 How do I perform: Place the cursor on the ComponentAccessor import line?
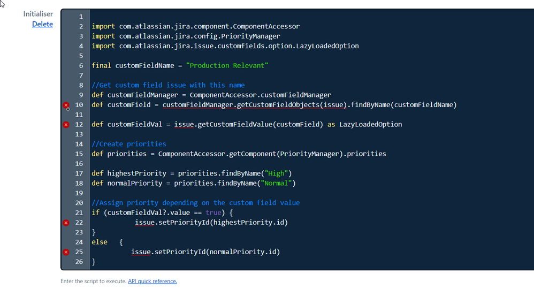[x=195, y=26]
